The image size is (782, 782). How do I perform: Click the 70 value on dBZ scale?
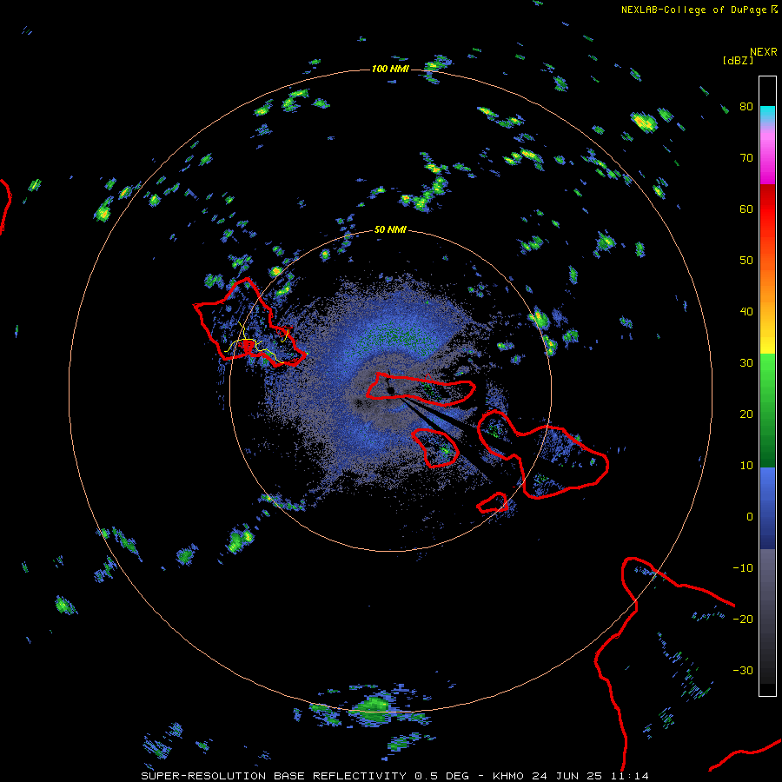746,158
